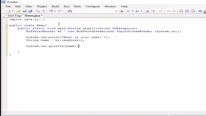206x116 pixels.
Task: Open the Tools menu
Action: 77,6
